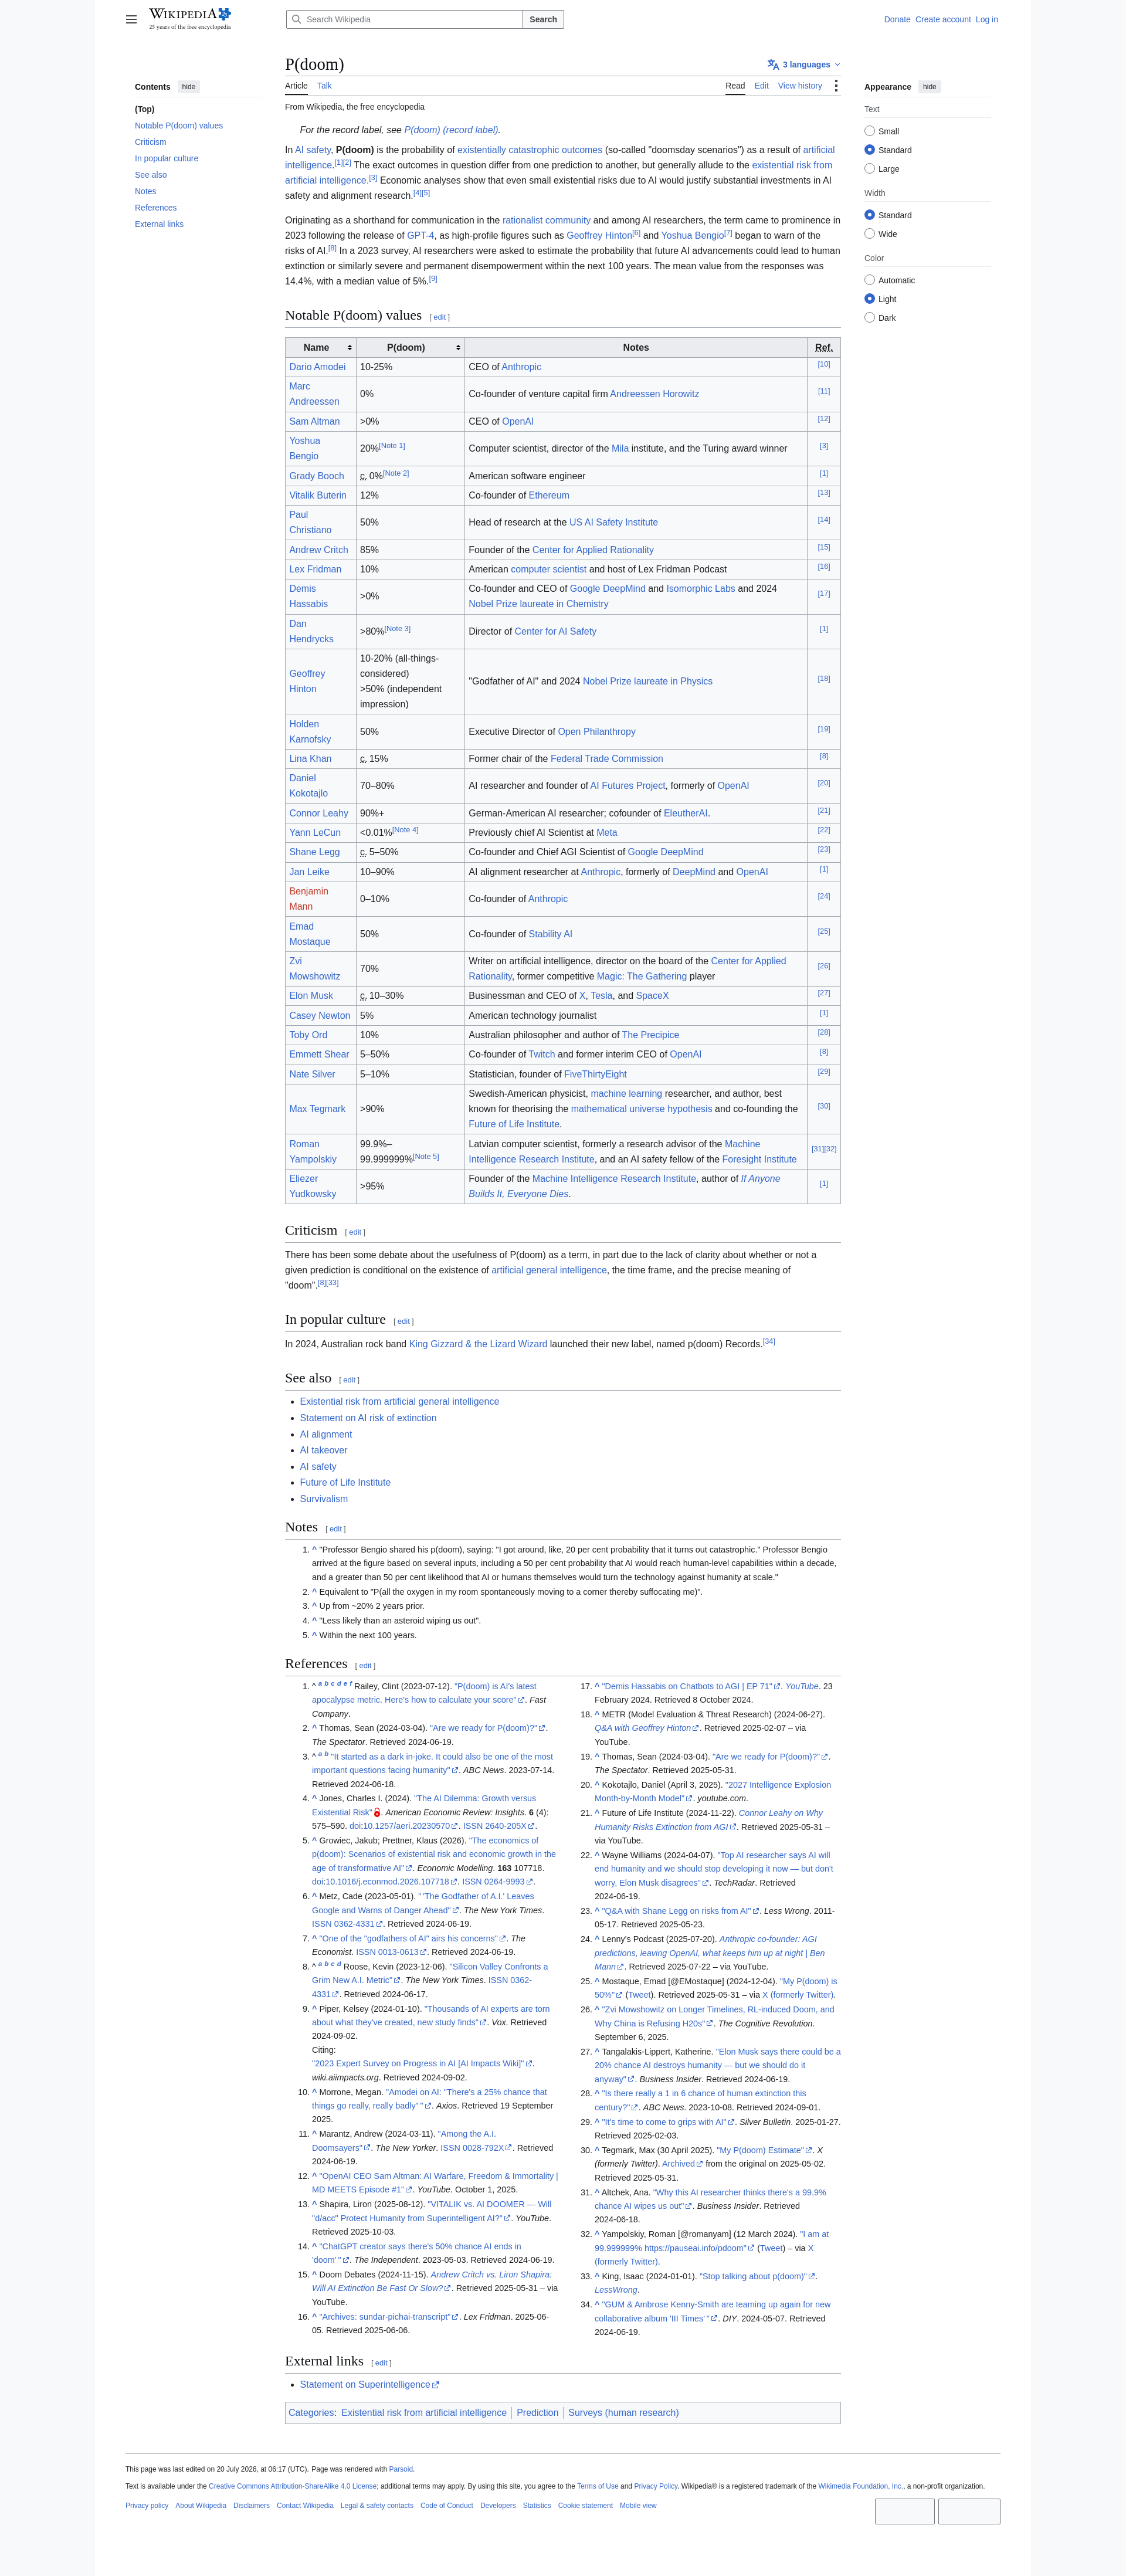Screen dimensions: 1126x2576
Task: Open the Benjamin Mann red link
Action: (x=309, y=899)
